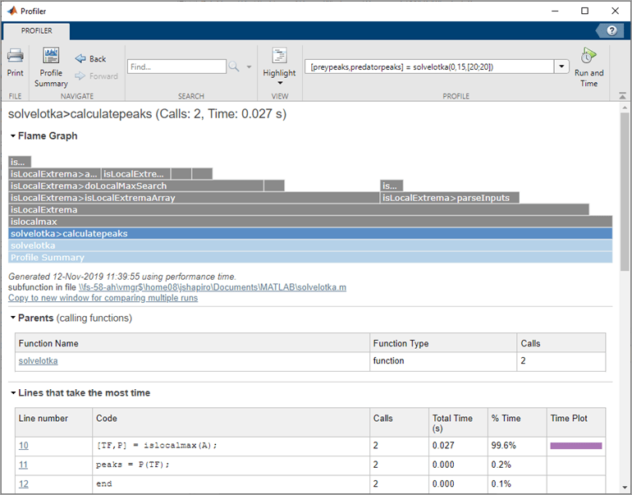Image resolution: width=632 pixels, height=495 pixels.
Task: Collapse the toolstrip with the arrow icon
Action: pos(622,96)
